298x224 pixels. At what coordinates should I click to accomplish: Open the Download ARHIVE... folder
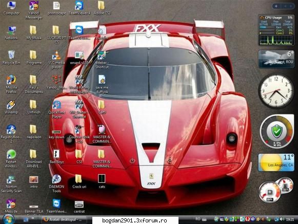[x=34, y=159]
